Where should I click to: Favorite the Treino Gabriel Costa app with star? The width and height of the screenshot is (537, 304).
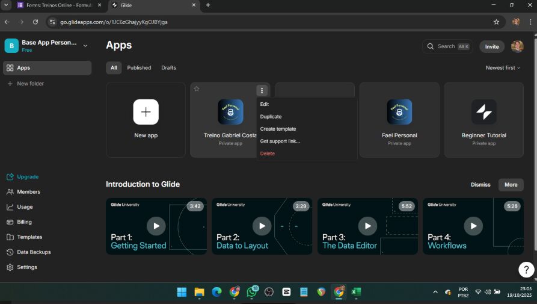pyautogui.click(x=197, y=88)
